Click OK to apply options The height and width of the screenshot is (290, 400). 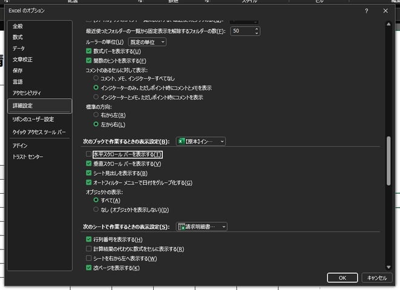tap(343, 278)
